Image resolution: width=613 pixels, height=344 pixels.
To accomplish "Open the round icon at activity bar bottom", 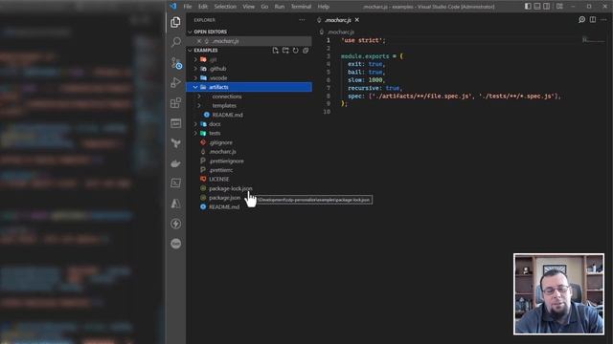I will [176, 244].
